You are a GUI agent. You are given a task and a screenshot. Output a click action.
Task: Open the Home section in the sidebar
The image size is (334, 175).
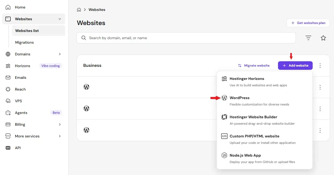pyautogui.click(x=20, y=7)
